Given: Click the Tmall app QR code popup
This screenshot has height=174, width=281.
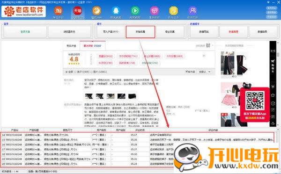Looking at the screenshot, I should 255,105.
